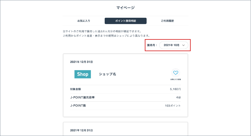Click the J-POINT数 row label
Screen dimensions: 251x136
pyautogui.click(x=78, y=106)
